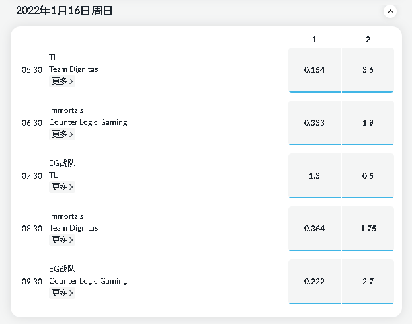Viewport: 412px width, 324px height.
Task: Click the 2022年1月16日周日 date heading
Action: click(x=64, y=11)
